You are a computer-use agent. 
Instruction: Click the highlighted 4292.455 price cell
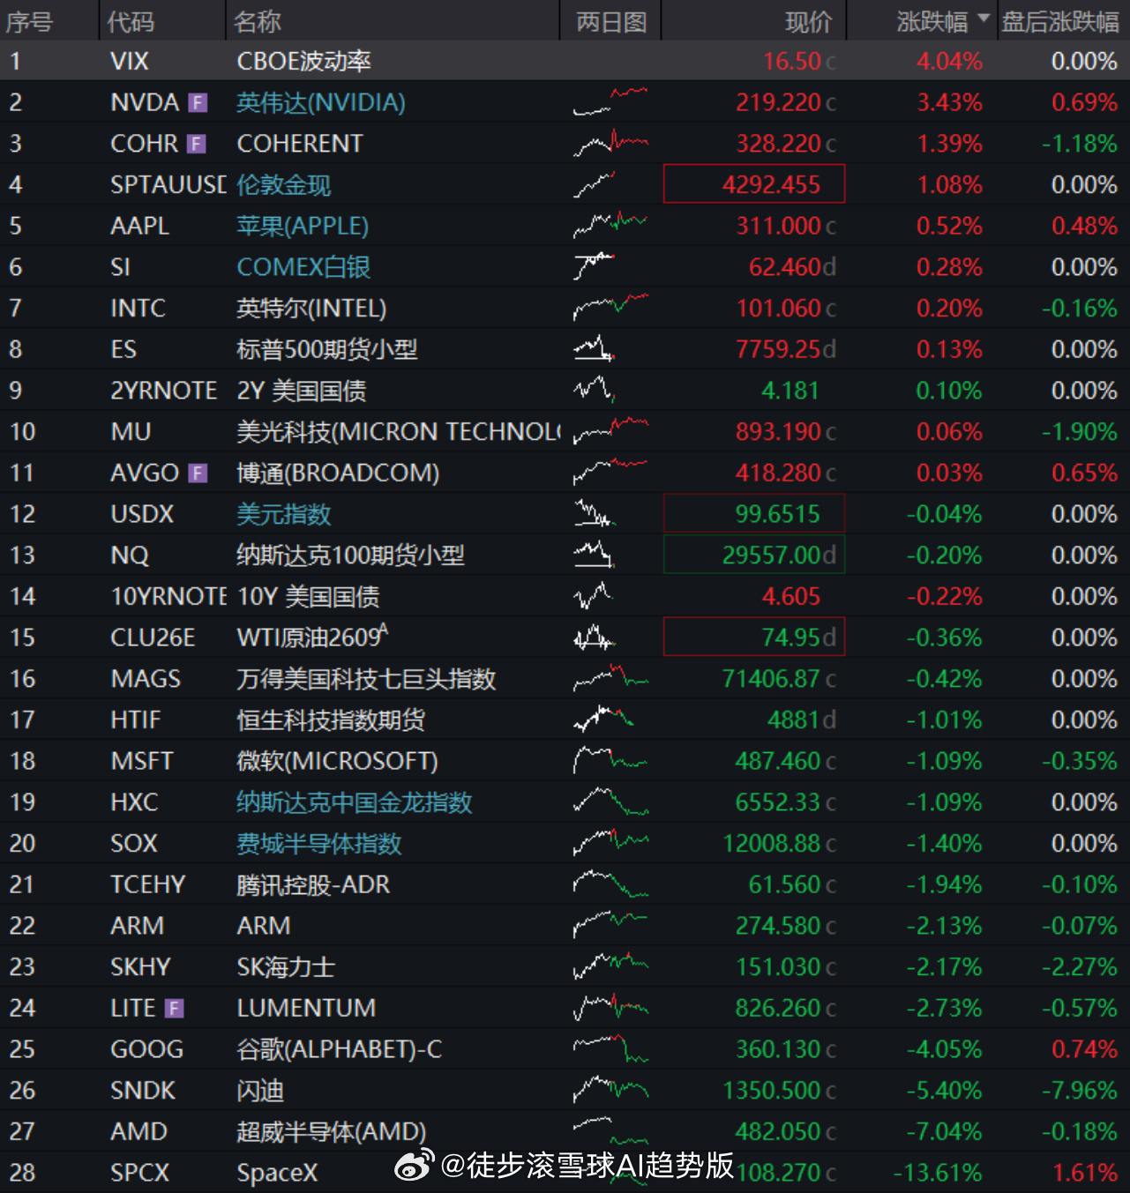(x=754, y=184)
